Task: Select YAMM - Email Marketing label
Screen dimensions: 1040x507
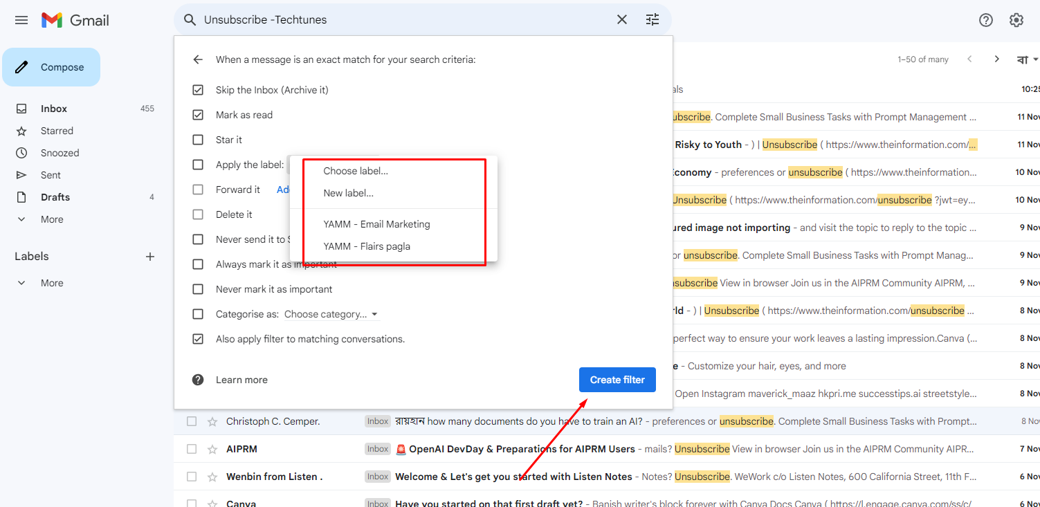Action: [376, 224]
